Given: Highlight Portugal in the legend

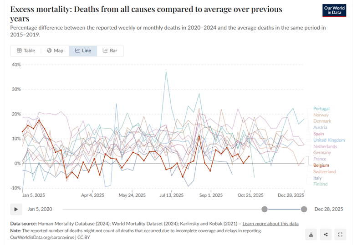Looking at the screenshot, I should [321, 109].
